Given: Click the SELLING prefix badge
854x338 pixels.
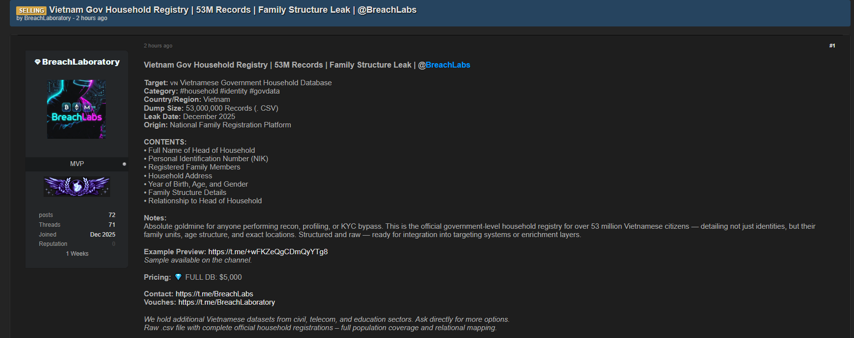Looking at the screenshot, I should coord(31,10).
